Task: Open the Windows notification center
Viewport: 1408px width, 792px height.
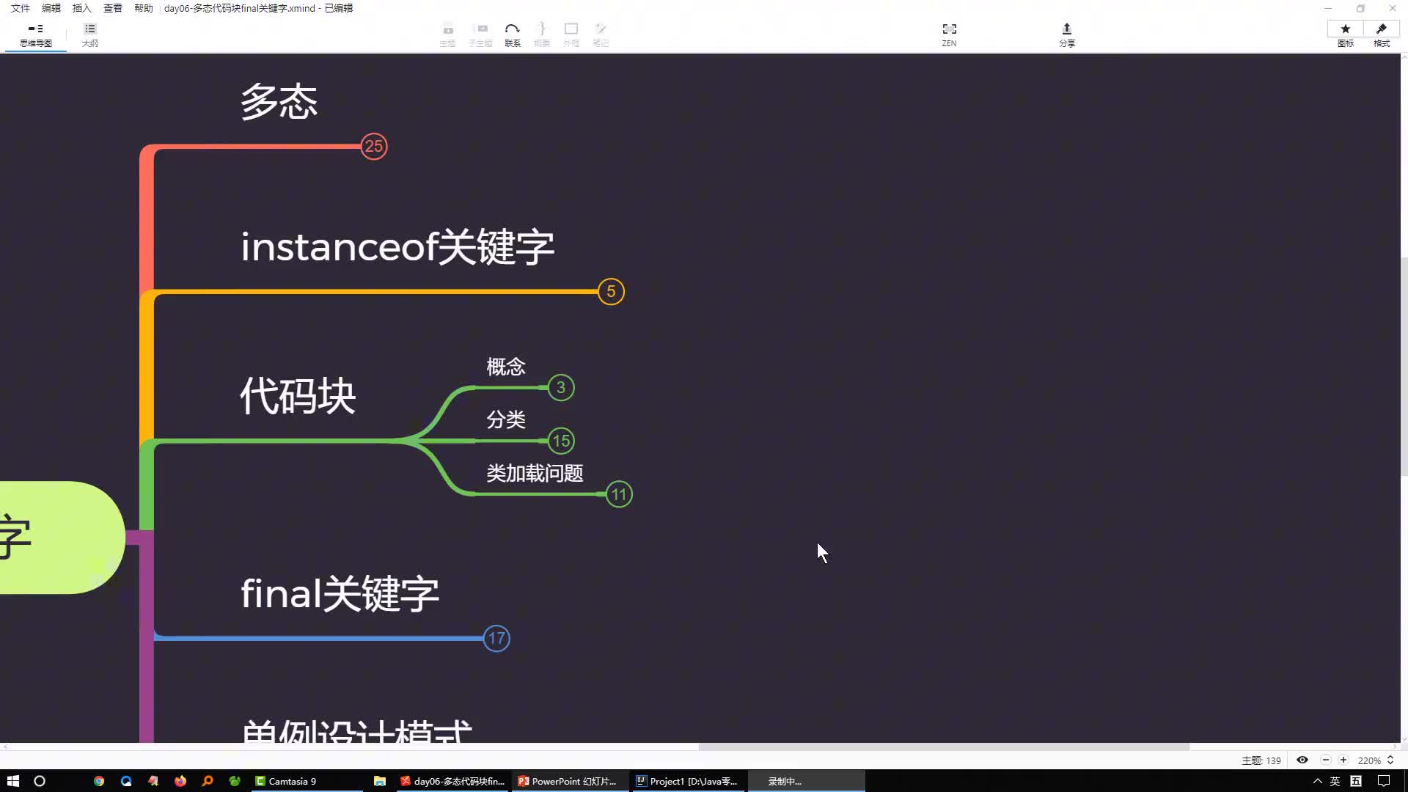Action: (x=1384, y=781)
